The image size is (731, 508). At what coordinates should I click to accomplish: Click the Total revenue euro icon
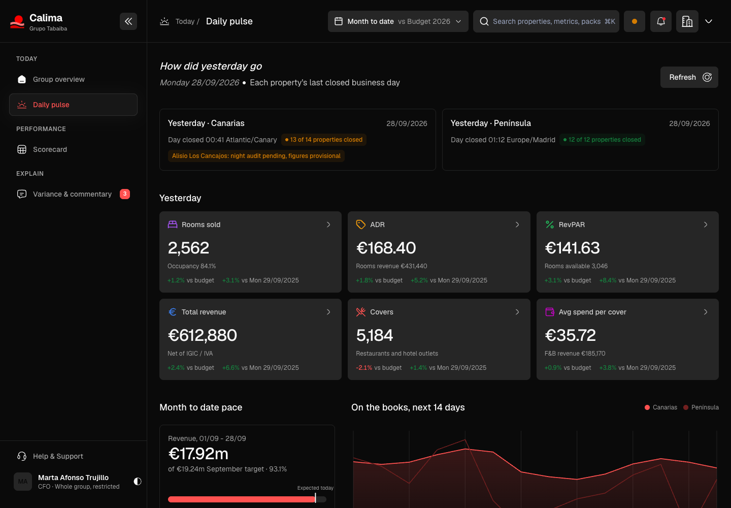[x=173, y=312]
